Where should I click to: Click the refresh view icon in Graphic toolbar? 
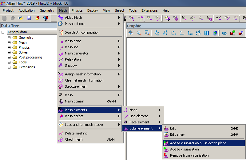click(130, 33)
